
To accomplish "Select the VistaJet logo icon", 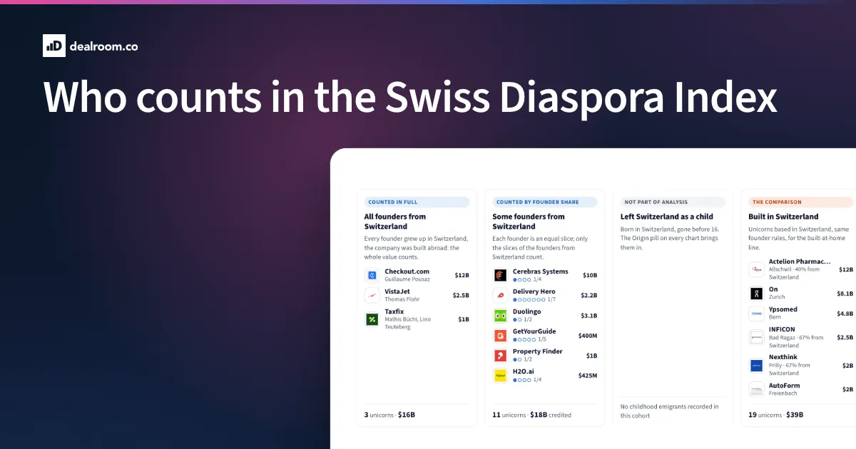I will pos(372,295).
